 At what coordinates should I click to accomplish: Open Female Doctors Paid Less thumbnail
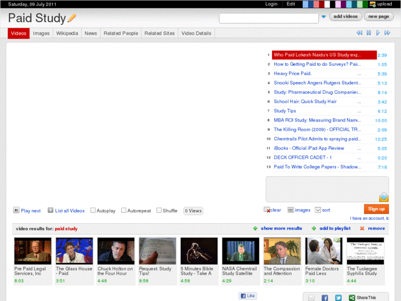coord(324,251)
